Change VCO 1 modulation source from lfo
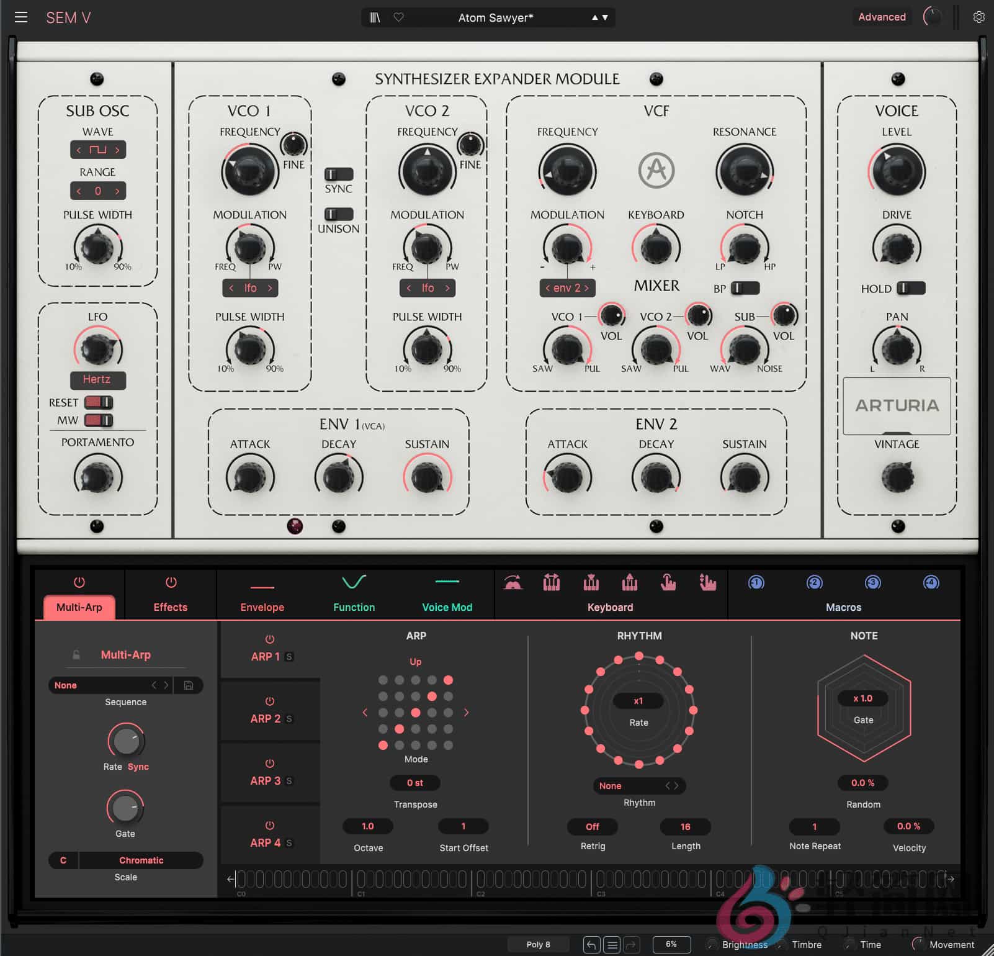Screen dimensions: 994x956 click(x=249, y=287)
